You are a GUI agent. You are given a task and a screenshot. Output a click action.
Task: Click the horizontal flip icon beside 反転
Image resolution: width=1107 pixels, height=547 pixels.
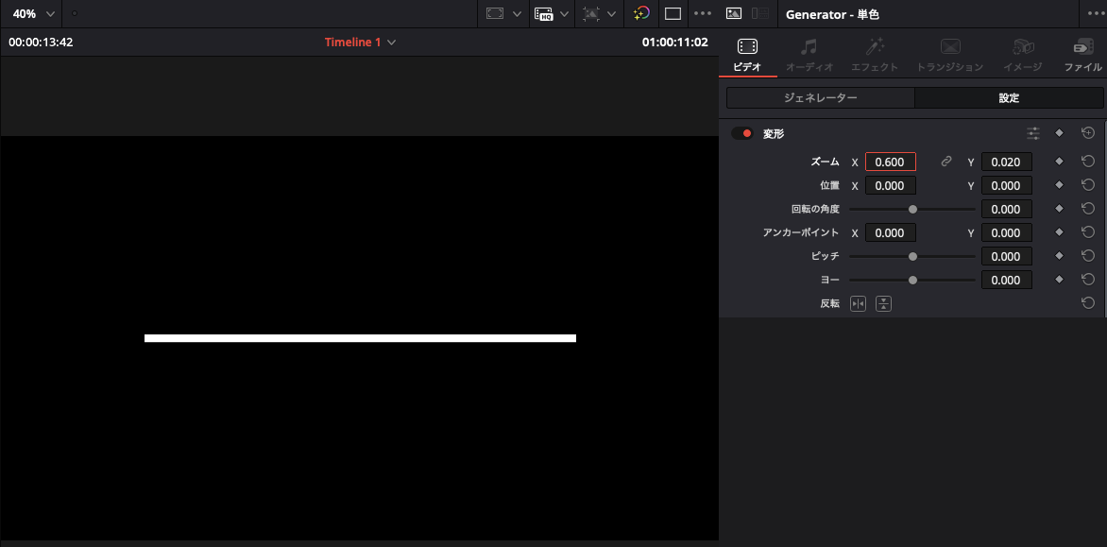pyautogui.click(x=858, y=303)
